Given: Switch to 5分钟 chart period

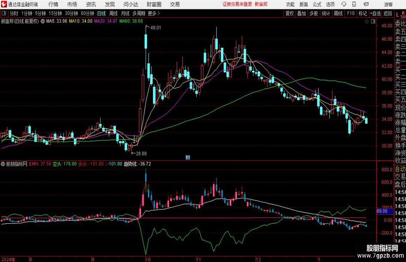Looking at the screenshot, I should pyautogui.click(x=40, y=13).
